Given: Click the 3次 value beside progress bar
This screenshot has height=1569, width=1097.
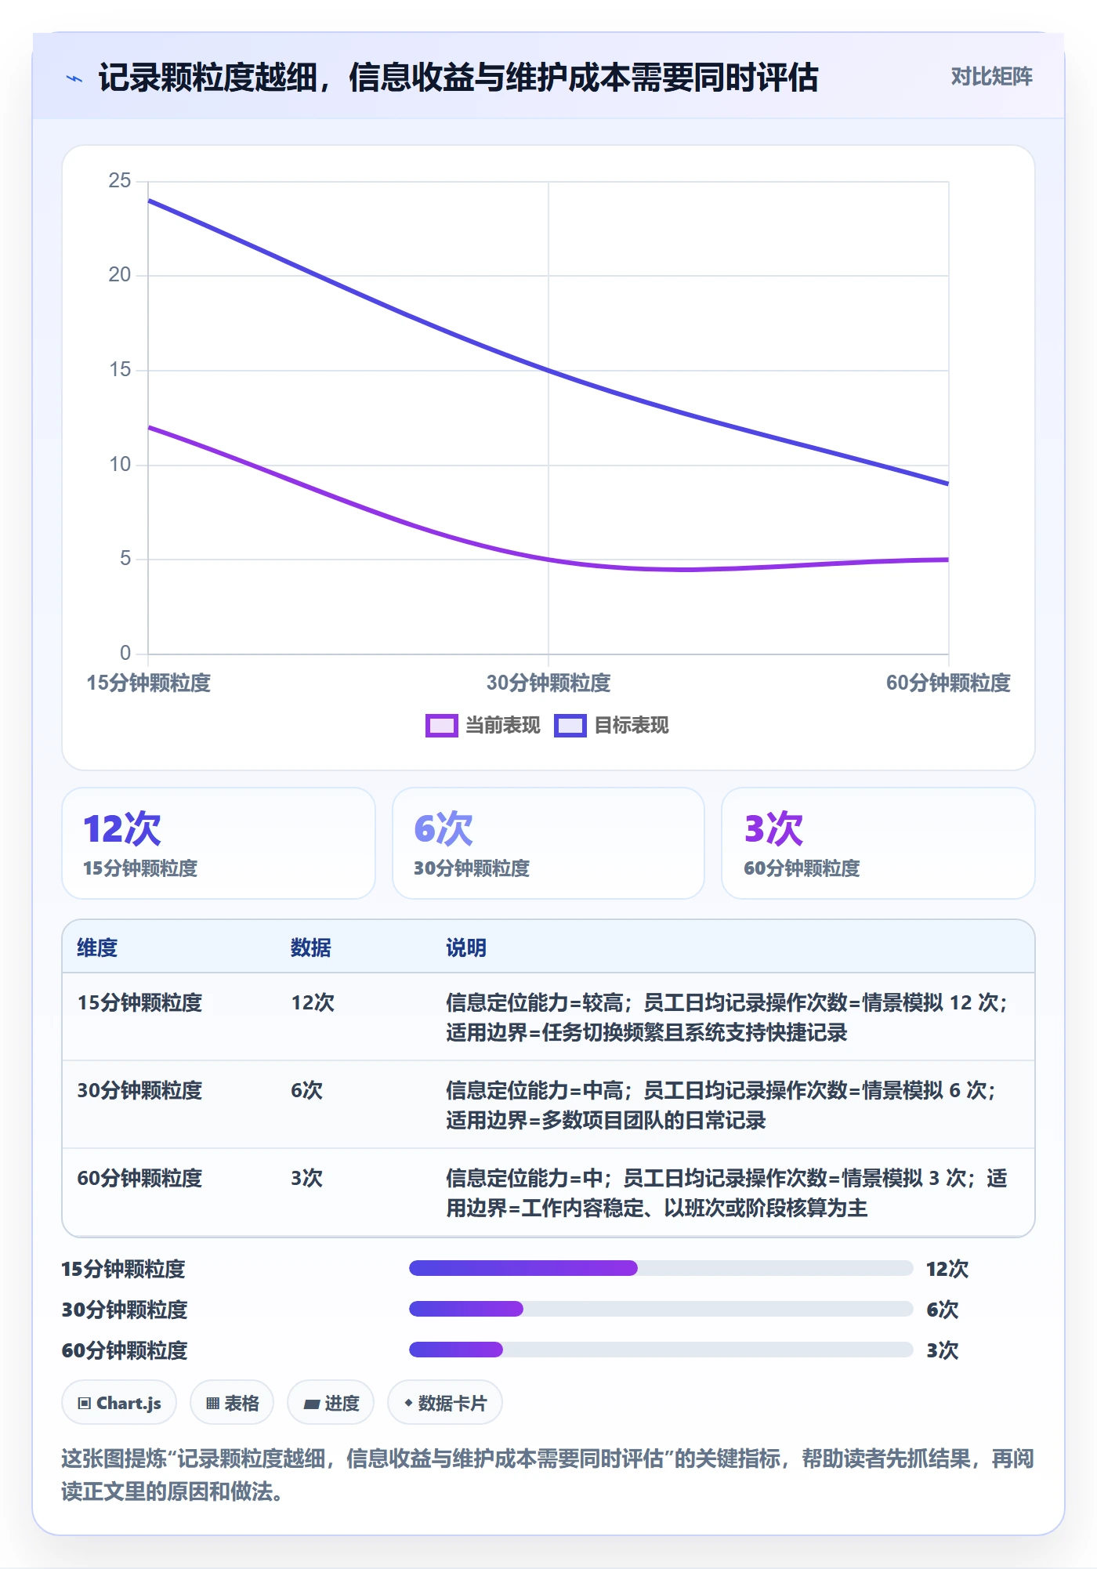Looking at the screenshot, I should click(x=942, y=1350).
